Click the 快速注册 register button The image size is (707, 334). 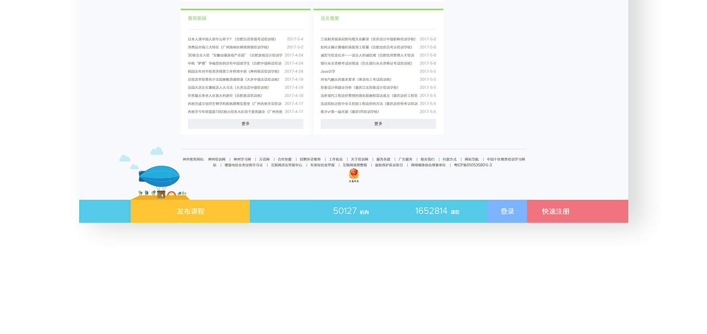(x=555, y=211)
